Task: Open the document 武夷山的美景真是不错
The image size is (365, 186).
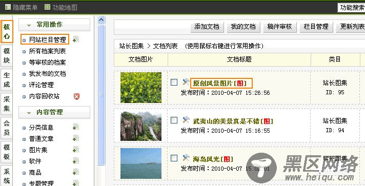Action: [233, 121]
